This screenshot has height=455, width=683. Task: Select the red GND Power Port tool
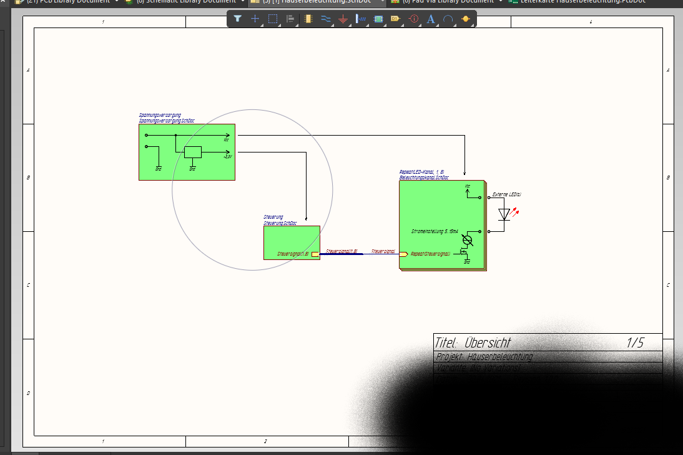click(x=343, y=19)
